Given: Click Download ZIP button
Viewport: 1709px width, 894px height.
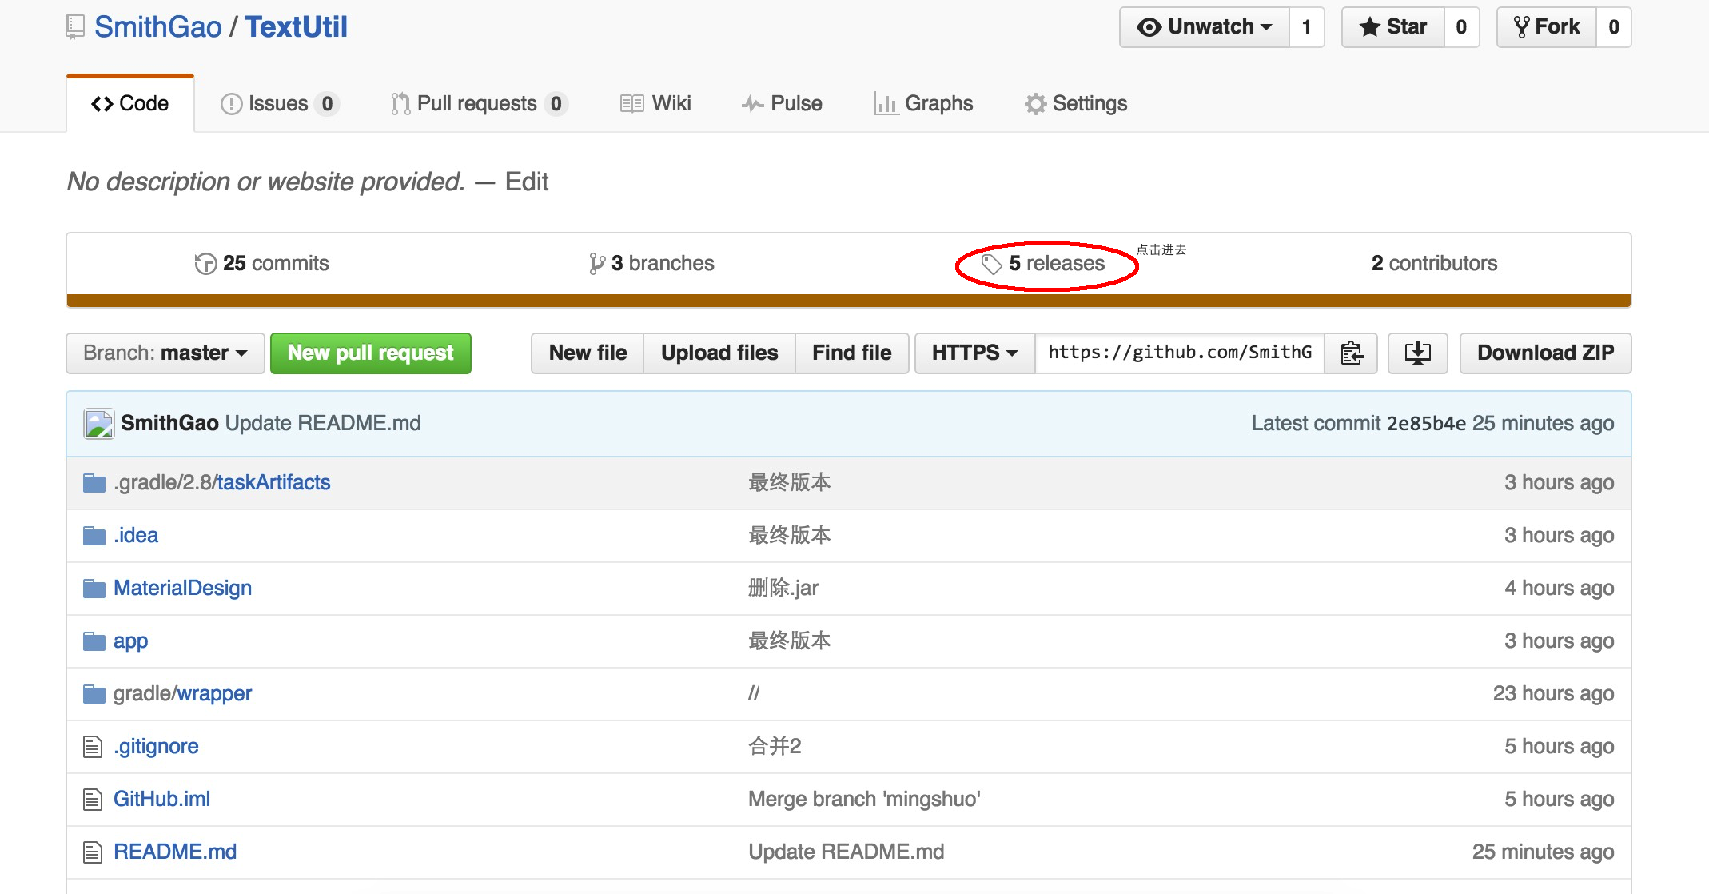Looking at the screenshot, I should pos(1544,353).
